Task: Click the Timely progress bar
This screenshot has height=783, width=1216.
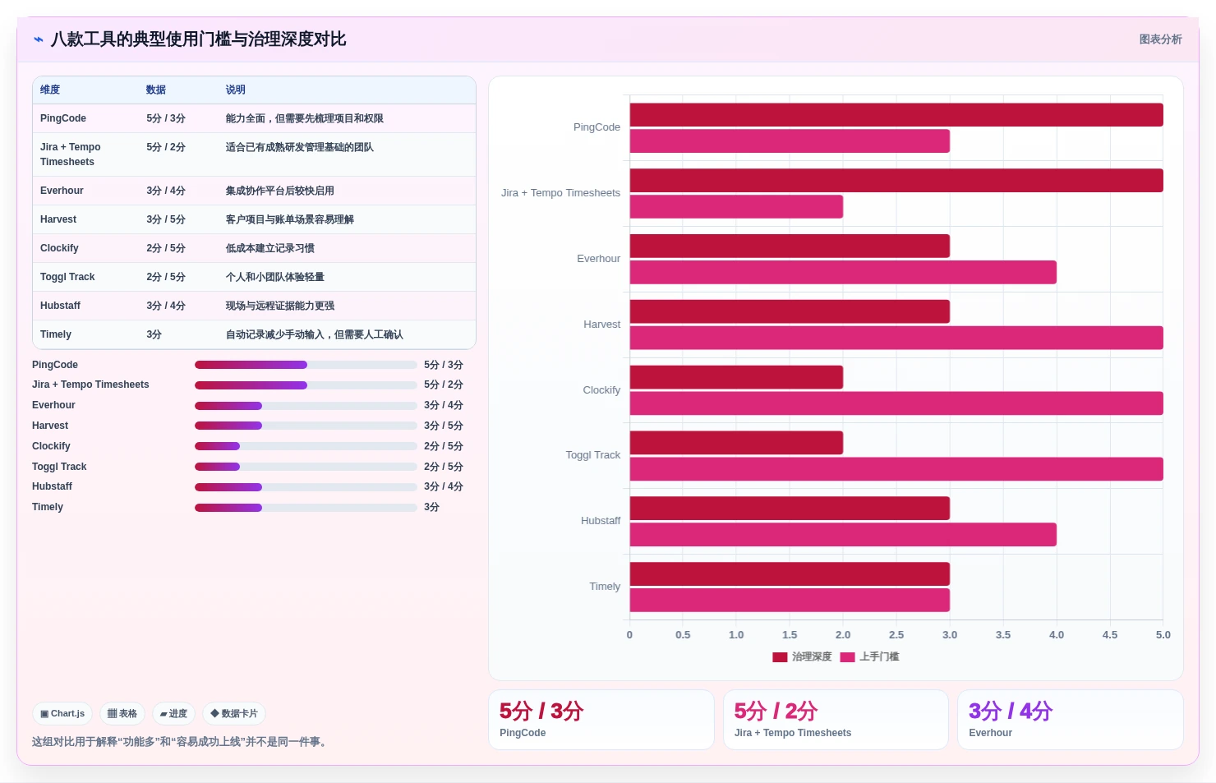Action: 306,508
